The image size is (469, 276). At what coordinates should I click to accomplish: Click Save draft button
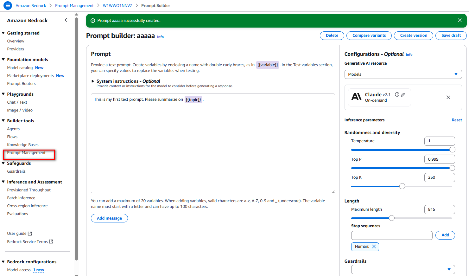[x=451, y=35]
